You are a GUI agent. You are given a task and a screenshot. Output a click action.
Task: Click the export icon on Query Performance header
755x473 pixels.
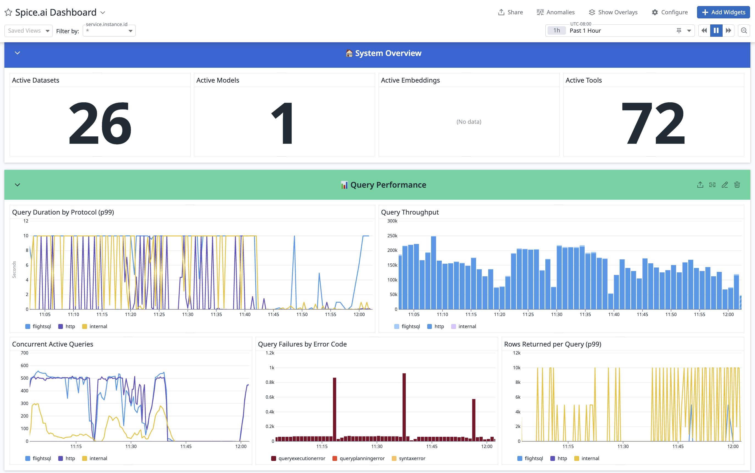point(700,185)
